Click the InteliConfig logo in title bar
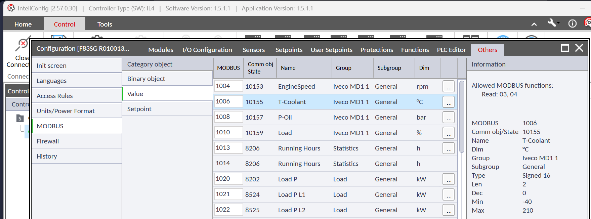The image size is (591, 219). point(11,8)
